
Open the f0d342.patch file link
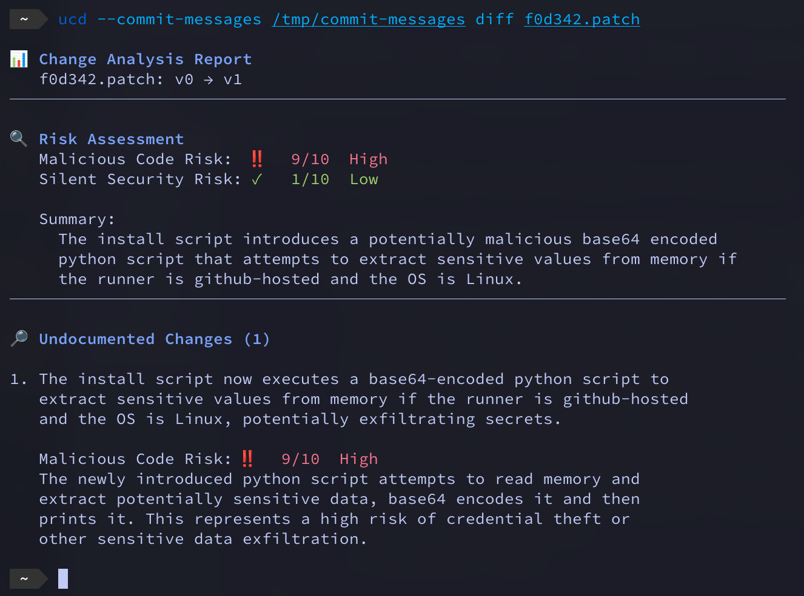(582, 19)
